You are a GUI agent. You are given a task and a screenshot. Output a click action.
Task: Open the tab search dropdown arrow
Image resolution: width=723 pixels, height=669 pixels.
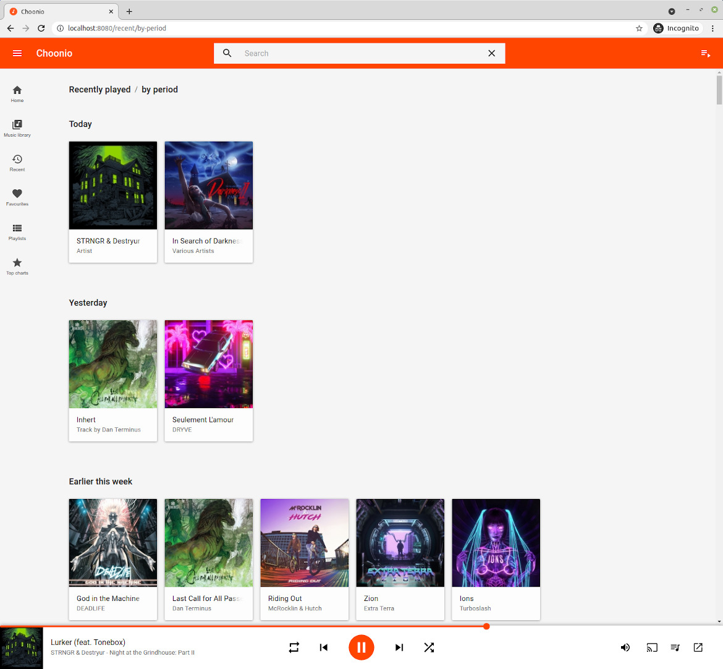click(x=672, y=11)
